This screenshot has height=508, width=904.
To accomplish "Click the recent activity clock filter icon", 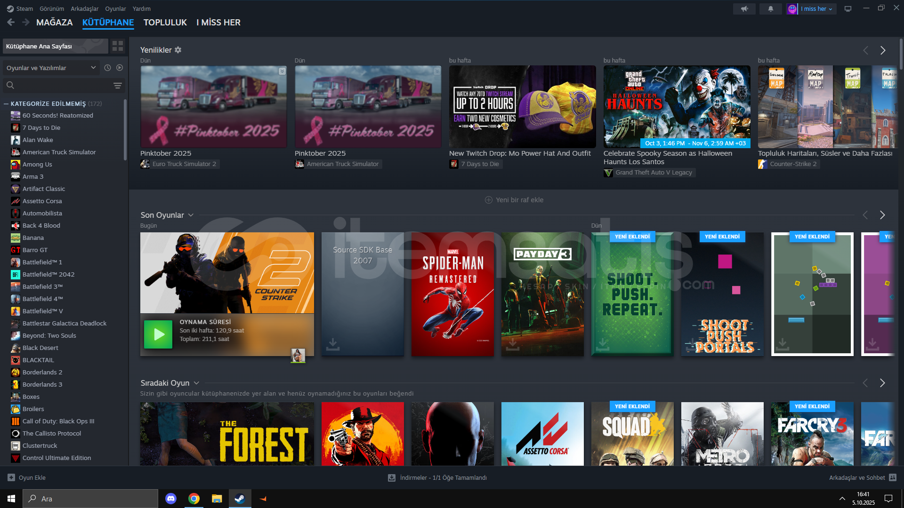I will tap(107, 68).
